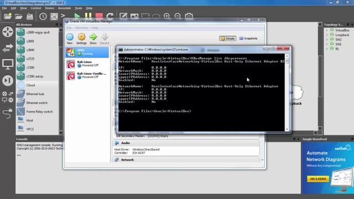Click the Zoom in icon in GNS3 toolbar
Image resolution: width=354 pixels, height=199 pixels.
tap(167, 15)
